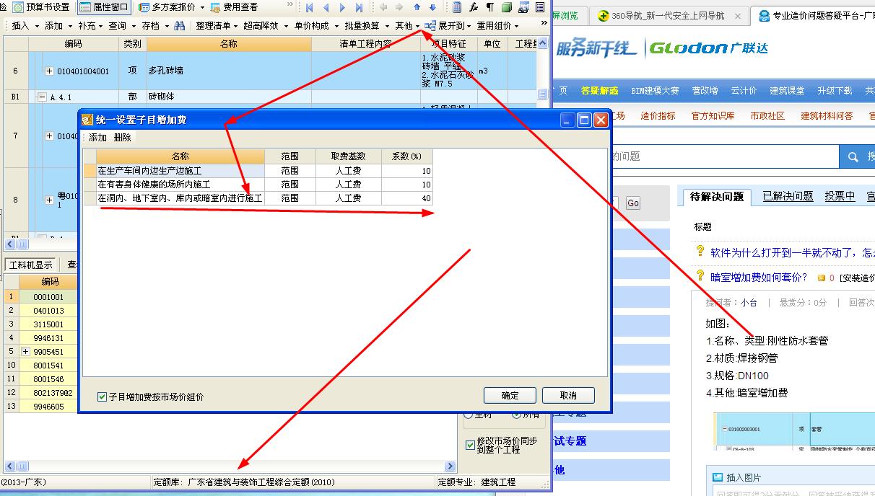This screenshot has height=496, width=875.
Task: Click 删除 in the dialog menu
Action: pos(122,137)
